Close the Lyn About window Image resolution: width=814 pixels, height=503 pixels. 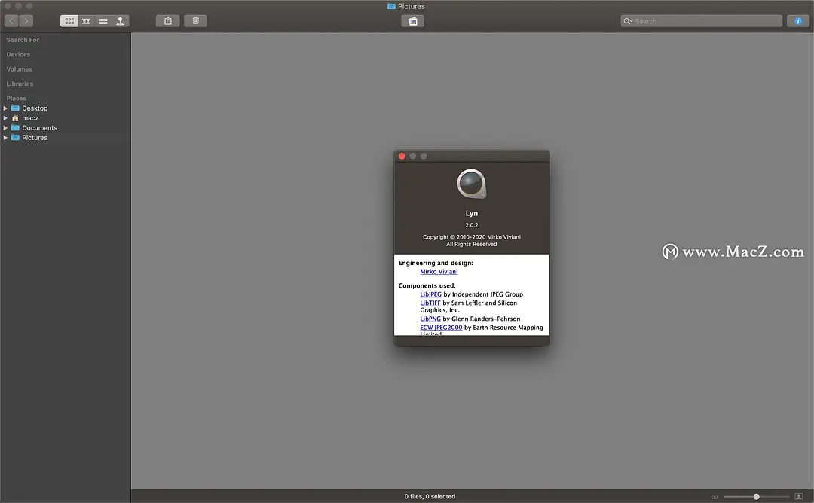[x=402, y=156]
